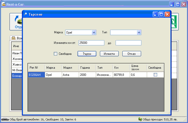Viewport: 188px width, 123px height.
Task: Expand the Тип type dropdown
Action: click(139, 33)
